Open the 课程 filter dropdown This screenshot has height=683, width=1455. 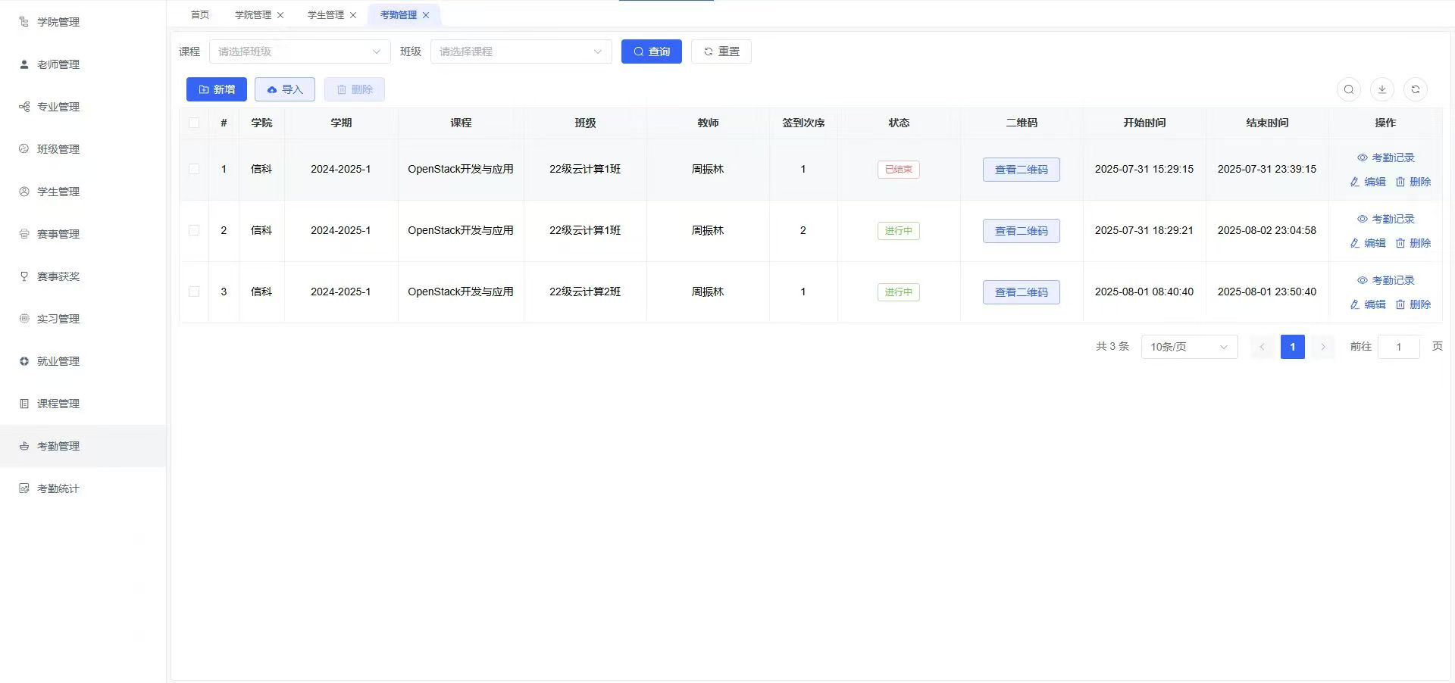click(299, 51)
